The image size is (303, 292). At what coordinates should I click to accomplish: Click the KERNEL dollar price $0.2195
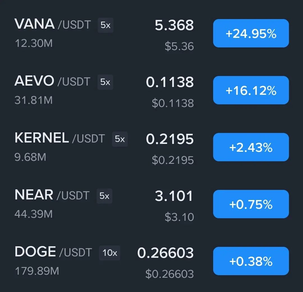[173, 160]
